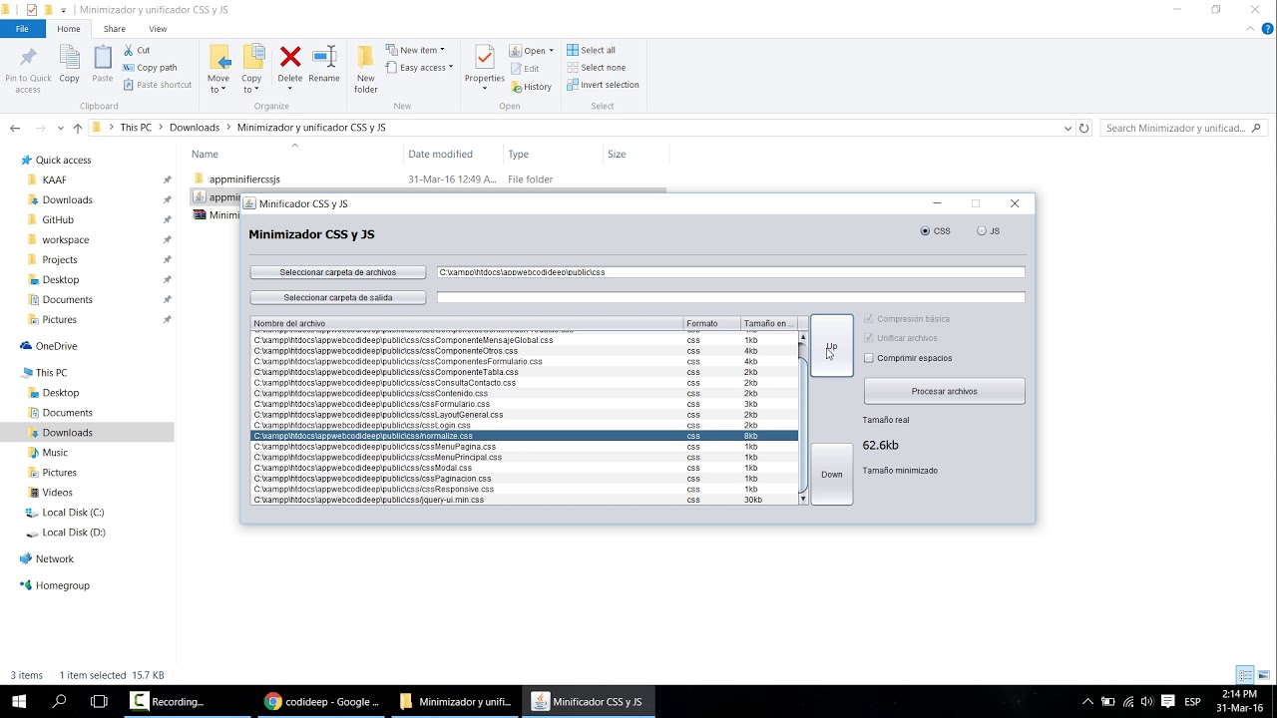This screenshot has height=718, width=1277.
Task: Switch to the View ribbon tab
Action: pos(158,29)
